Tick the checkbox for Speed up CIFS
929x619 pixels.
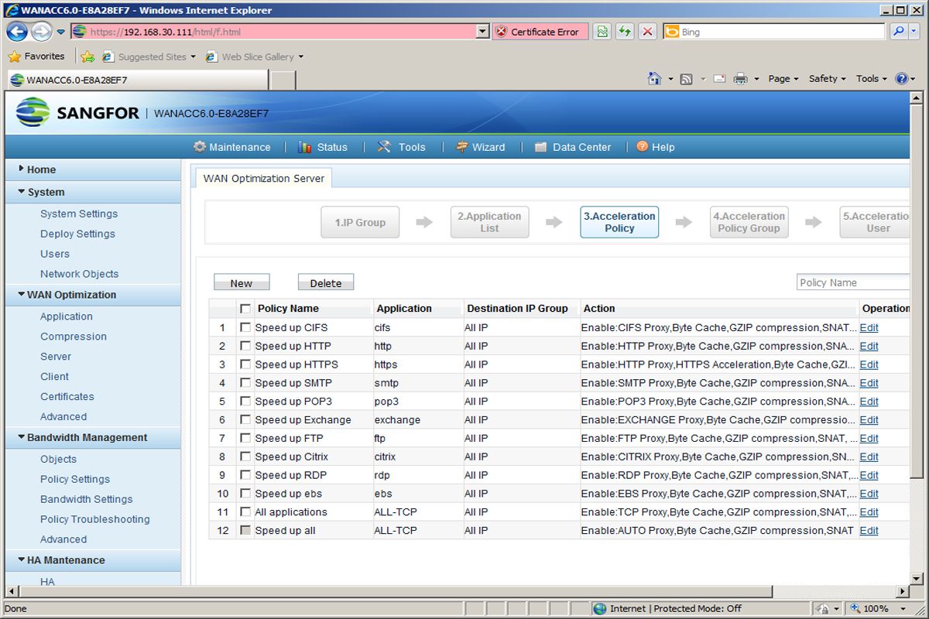(x=245, y=327)
